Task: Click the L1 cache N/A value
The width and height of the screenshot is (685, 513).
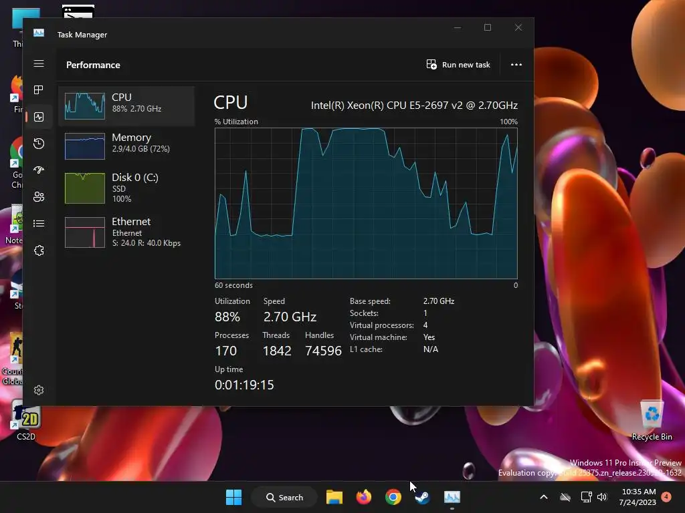Action: (x=430, y=349)
